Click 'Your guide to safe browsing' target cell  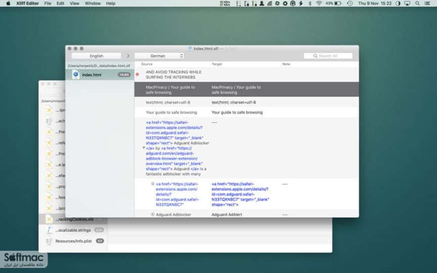(237, 112)
